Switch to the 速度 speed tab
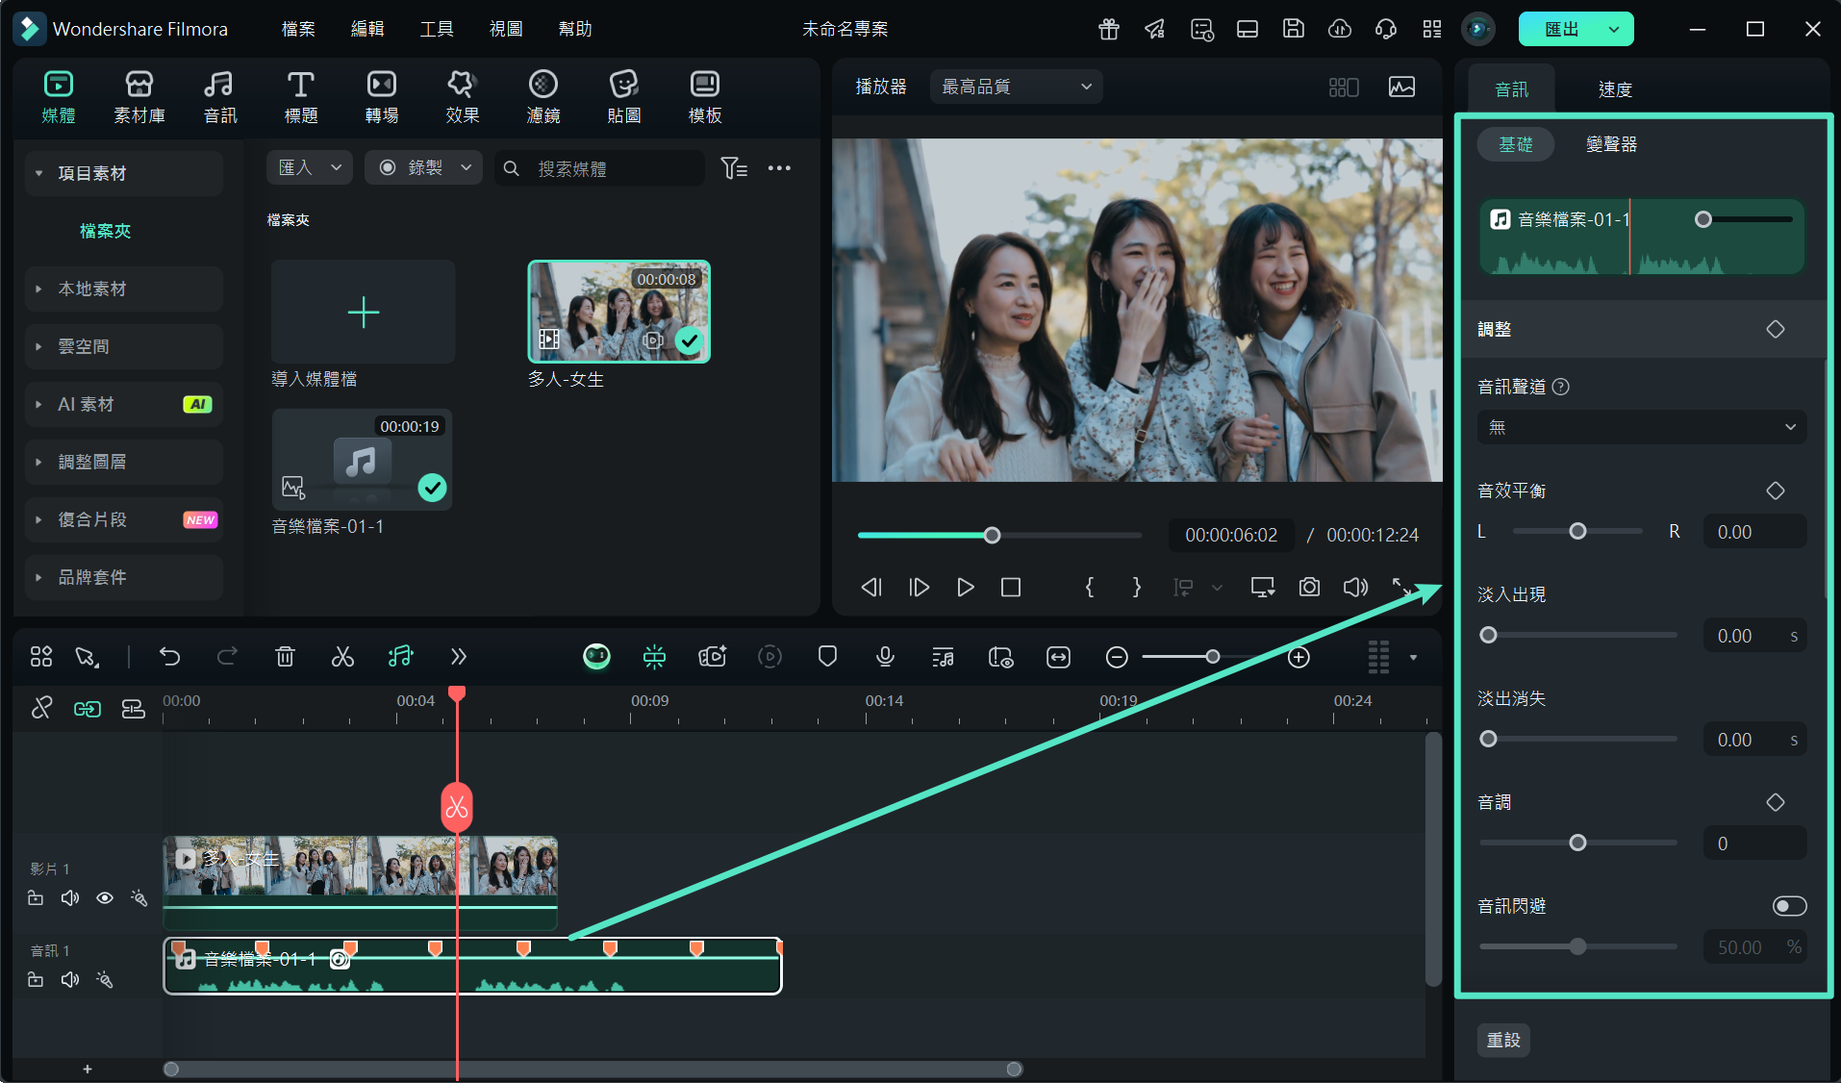 click(1615, 88)
